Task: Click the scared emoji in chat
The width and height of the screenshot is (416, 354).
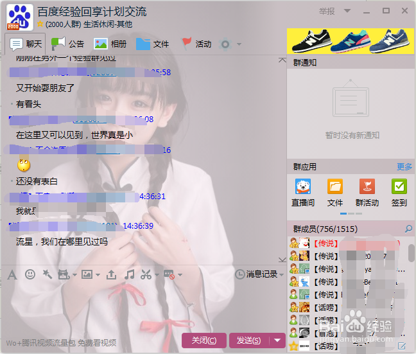Action: [x=24, y=165]
